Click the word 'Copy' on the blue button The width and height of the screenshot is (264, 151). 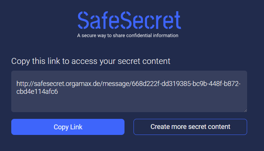click(x=61, y=127)
